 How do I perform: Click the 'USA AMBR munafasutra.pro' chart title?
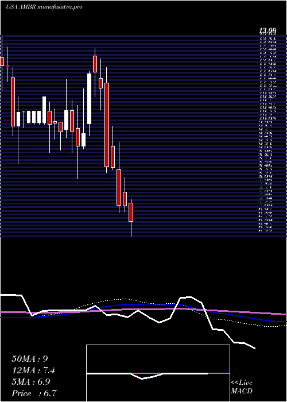point(44,7)
